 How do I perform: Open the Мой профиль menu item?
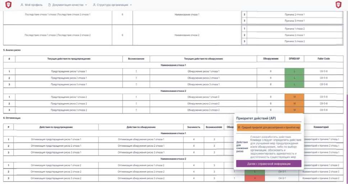(x=33, y=5)
